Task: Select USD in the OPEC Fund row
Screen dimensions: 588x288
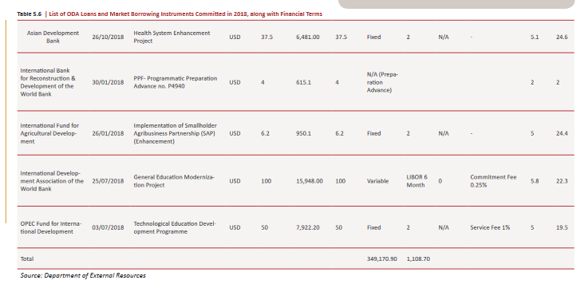Action: tap(235, 227)
